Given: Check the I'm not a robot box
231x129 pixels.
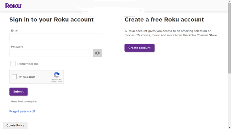Looking at the screenshot, I should pyautogui.click(x=14, y=77).
